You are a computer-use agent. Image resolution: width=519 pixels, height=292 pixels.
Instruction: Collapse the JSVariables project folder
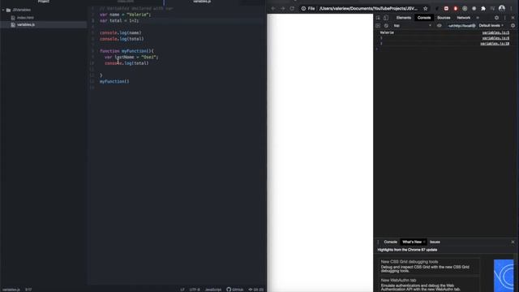pos(3,11)
